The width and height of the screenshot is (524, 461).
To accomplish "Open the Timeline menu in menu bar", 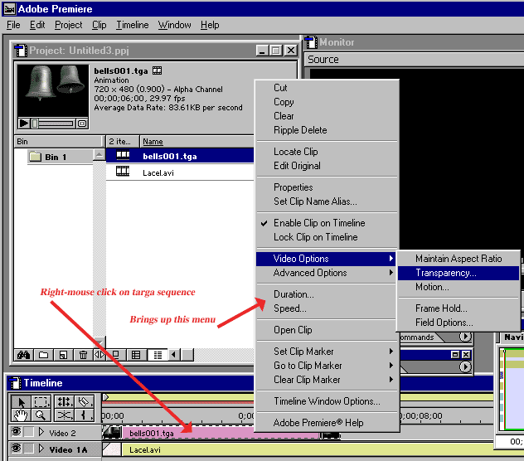I will [133, 25].
